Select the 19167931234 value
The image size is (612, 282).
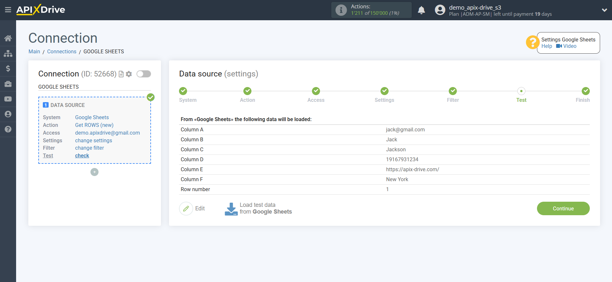point(402,160)
